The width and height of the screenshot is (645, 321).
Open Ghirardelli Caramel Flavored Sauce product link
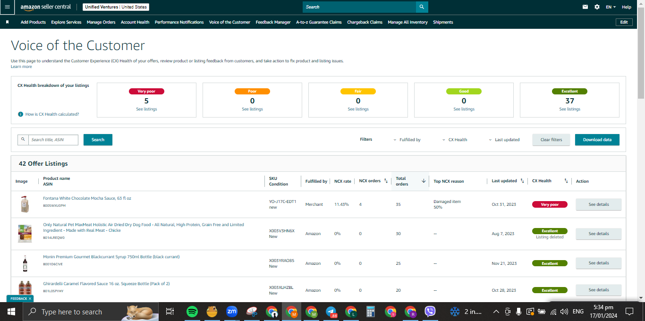pyautogui.click(x=106, y=284)
